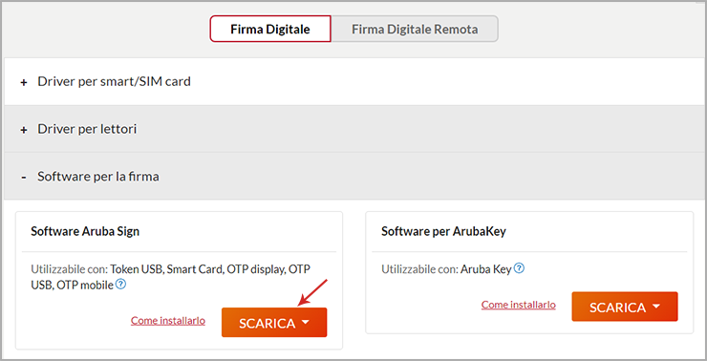Download Software Aruba Sign via SCARICA button

(x=274, y=323)
